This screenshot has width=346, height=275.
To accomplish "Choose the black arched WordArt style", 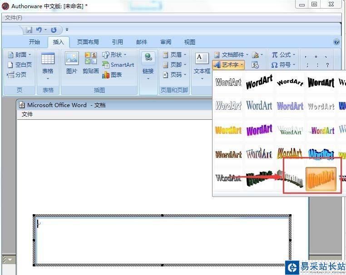I will (x=290, y=82).
